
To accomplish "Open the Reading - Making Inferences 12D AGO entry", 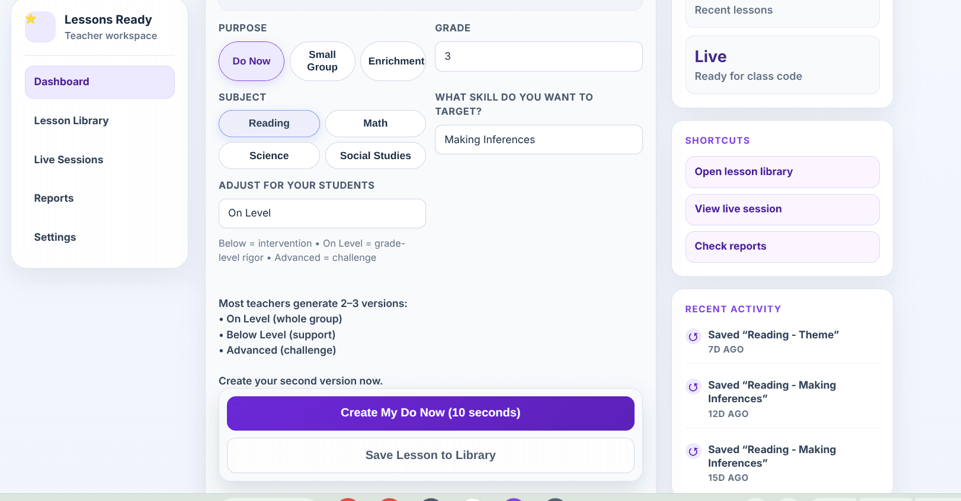I will coord(782,399).
